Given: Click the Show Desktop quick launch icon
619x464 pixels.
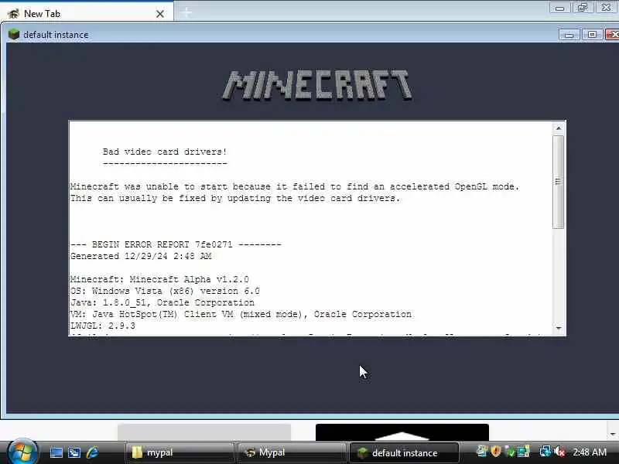Looking at the screenshot, I should click(x=56, y=452).
